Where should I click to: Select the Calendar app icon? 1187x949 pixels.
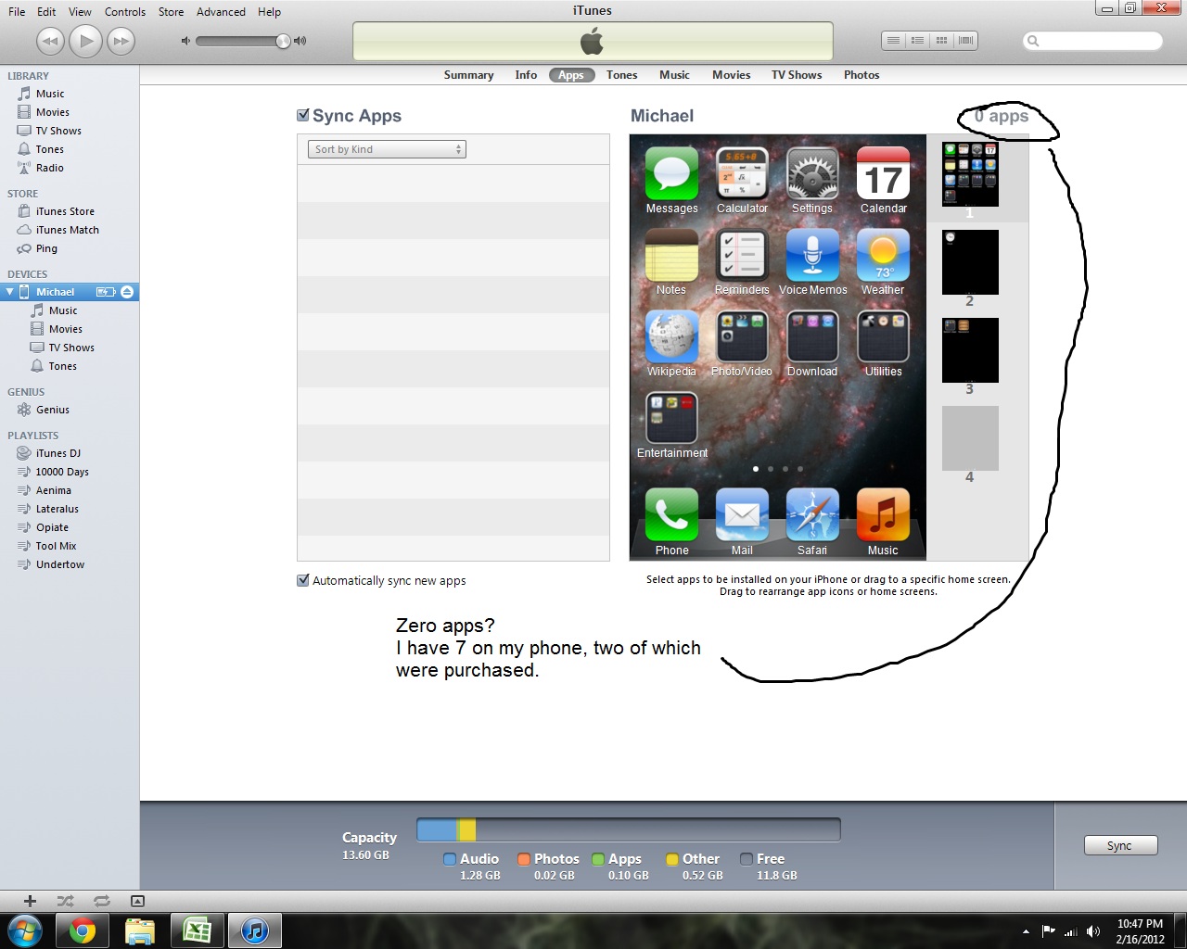click(x=883, y=173)
